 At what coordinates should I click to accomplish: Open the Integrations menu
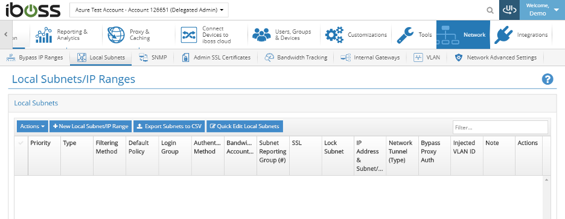point(522,35)
